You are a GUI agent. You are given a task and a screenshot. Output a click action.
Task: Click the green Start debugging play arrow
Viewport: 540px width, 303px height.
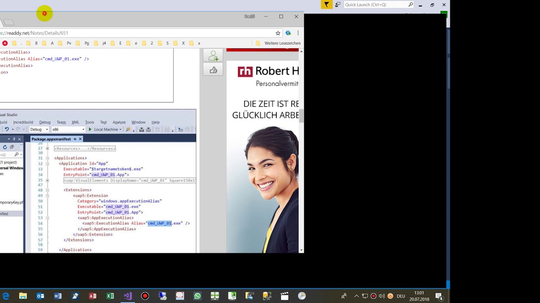[x=90, y=129]
